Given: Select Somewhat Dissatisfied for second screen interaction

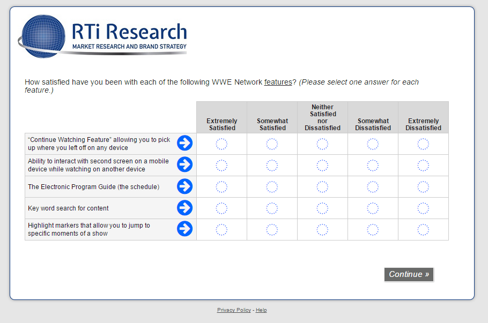Looking at the screenshot, I should pos(373,166).
